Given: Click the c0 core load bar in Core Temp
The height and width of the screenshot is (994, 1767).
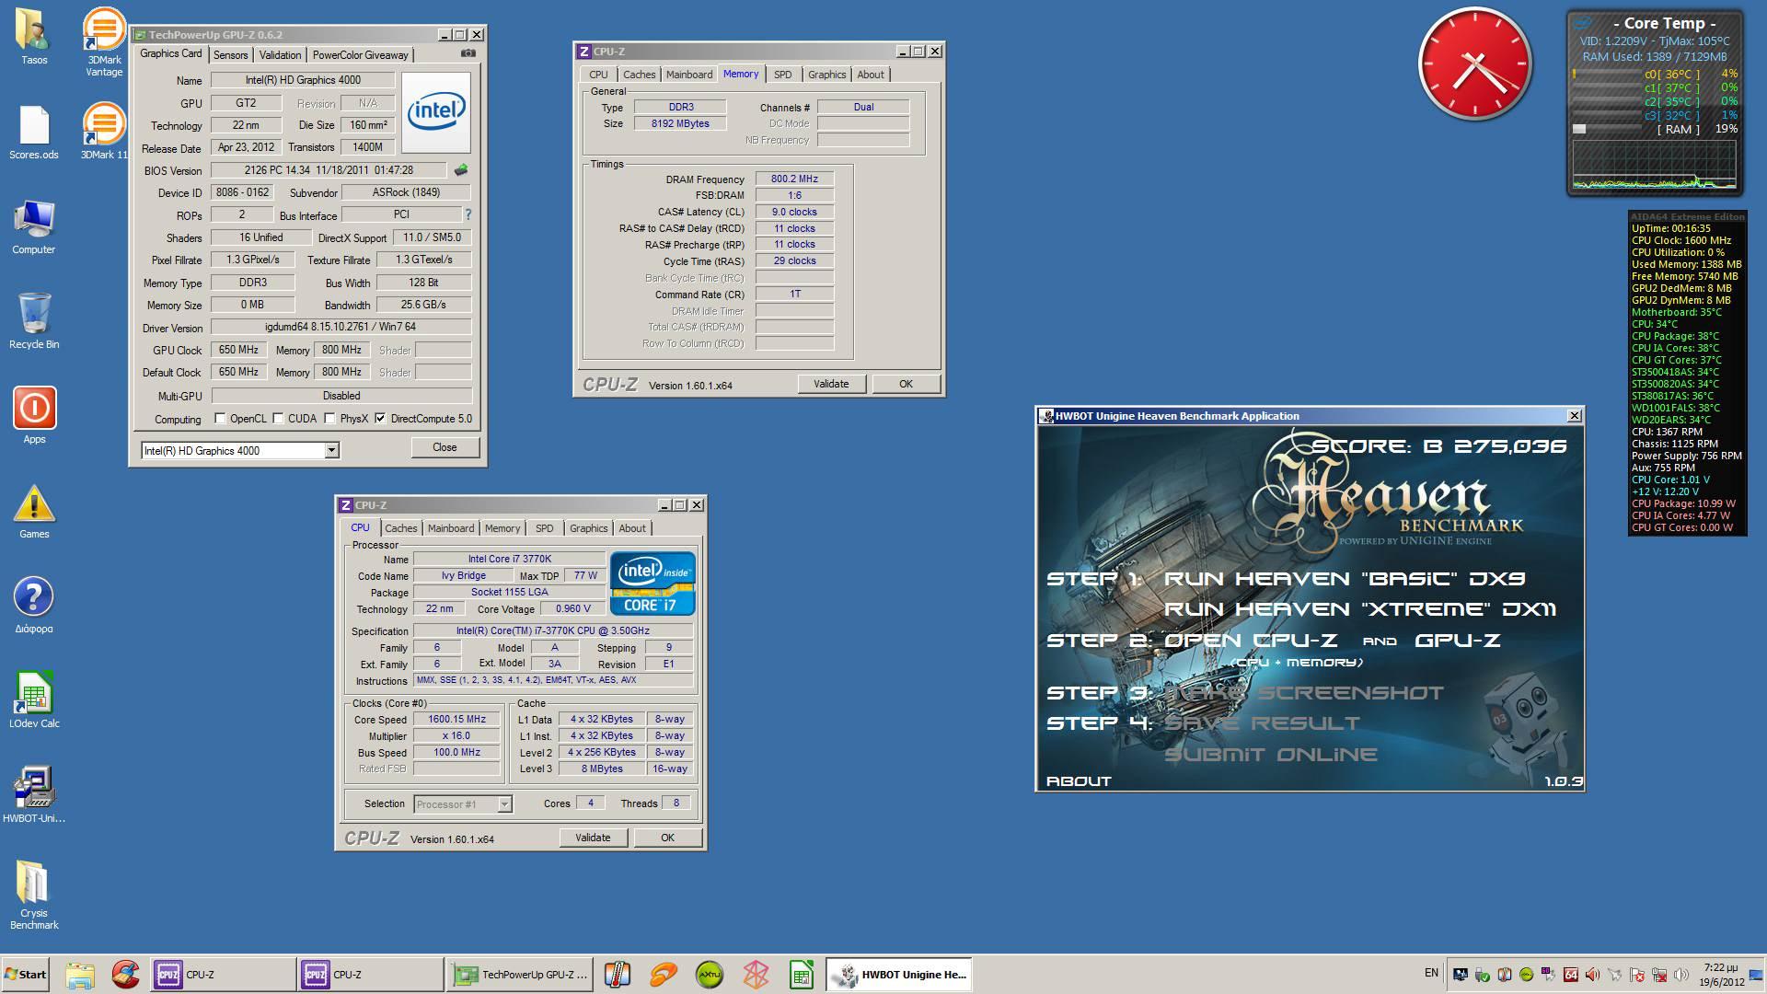Looking at the screenshot, I should (x=1607, y=75).
